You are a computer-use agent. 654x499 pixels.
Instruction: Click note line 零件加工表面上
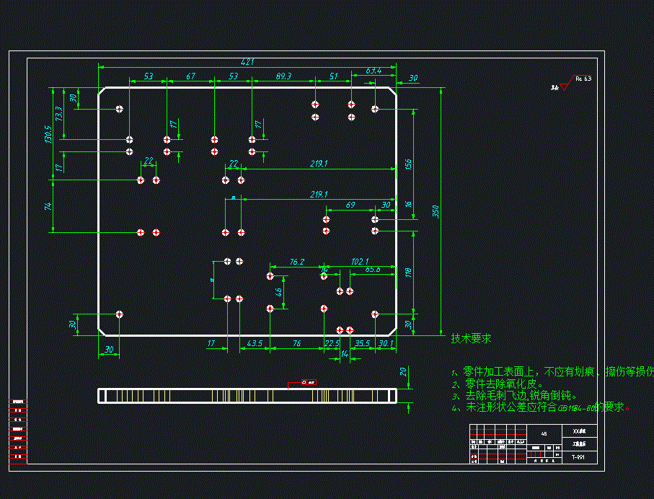click(552, 371)
